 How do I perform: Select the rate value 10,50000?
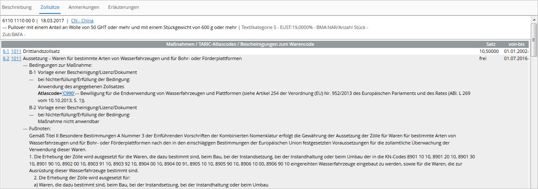[489, 51]
